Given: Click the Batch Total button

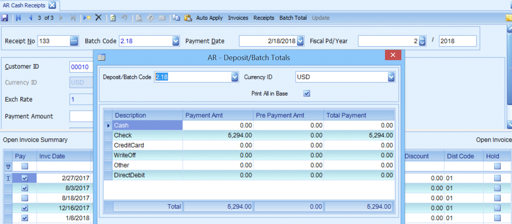Looking at the screenshot, I should point(293,18).
